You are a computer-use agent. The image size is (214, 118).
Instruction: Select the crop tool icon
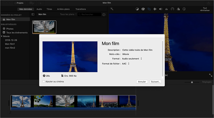coord(149,9)
